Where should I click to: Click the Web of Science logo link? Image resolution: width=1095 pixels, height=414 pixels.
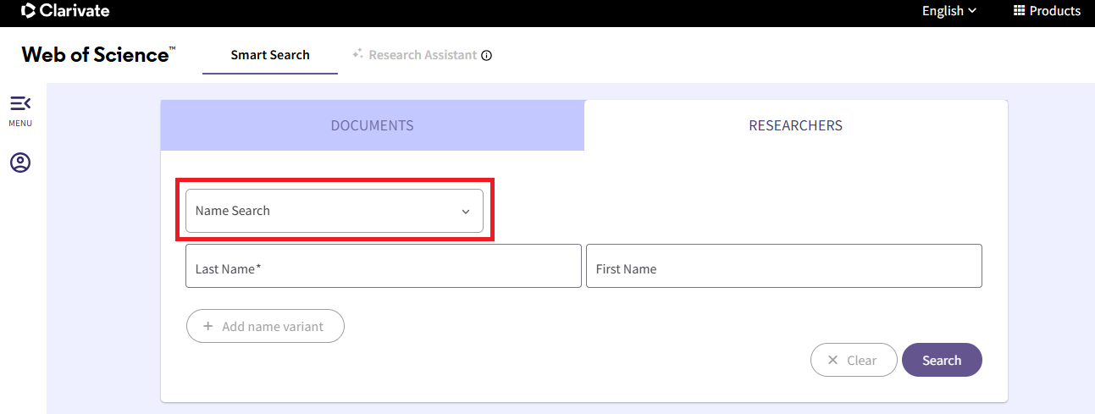point(98,55)
